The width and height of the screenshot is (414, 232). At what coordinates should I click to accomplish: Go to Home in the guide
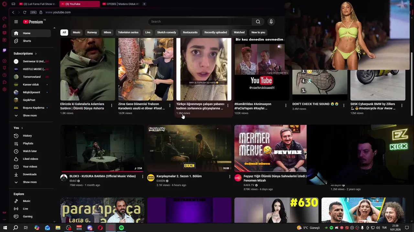[31, 33]
